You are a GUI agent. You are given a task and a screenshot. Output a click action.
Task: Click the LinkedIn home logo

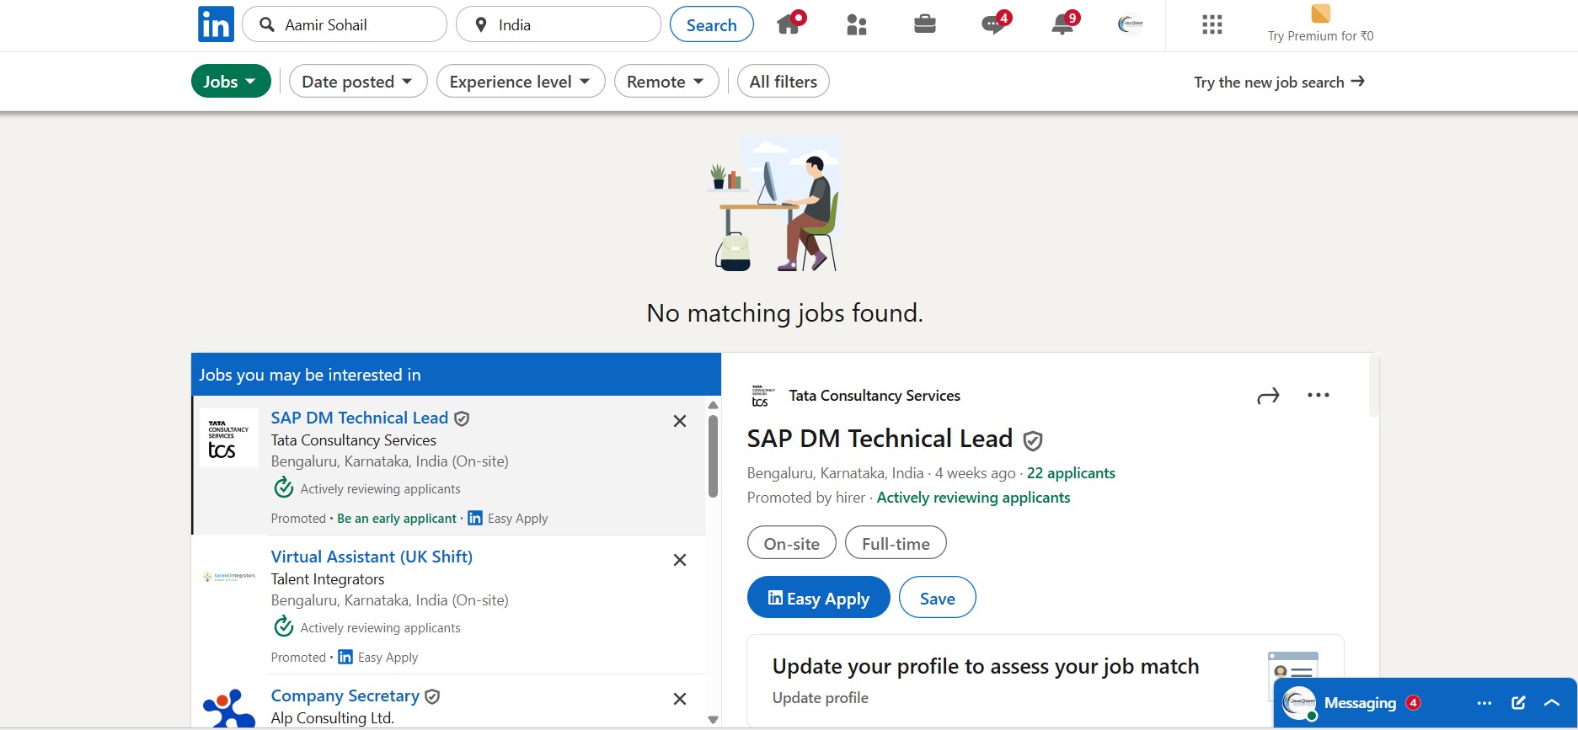coord(216,24)
